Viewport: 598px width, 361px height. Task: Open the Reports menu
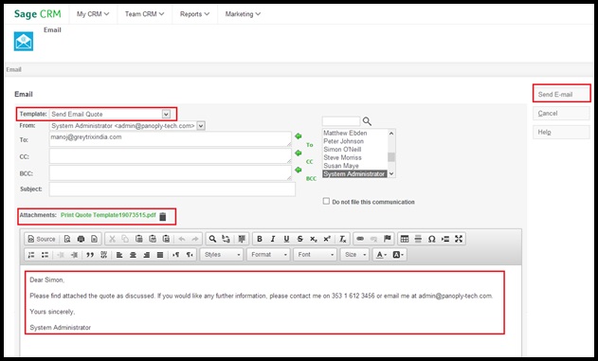pyautogui.click(x=194, y=14)
